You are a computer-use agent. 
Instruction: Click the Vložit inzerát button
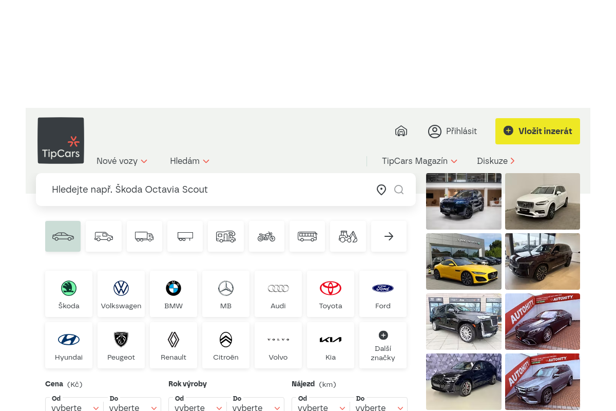[x=537, y=132]
